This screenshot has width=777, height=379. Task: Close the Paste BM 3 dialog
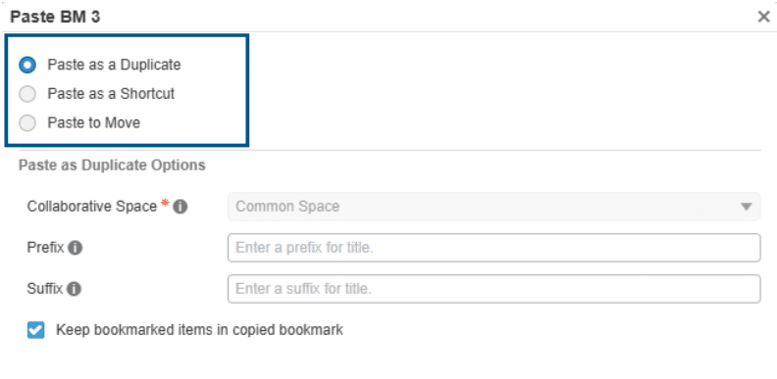pos(763,17)
